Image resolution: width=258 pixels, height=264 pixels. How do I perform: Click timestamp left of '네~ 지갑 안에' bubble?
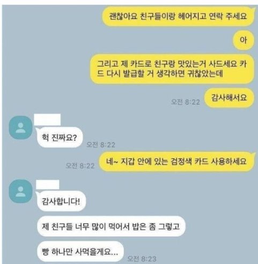[x=80, y=166]
